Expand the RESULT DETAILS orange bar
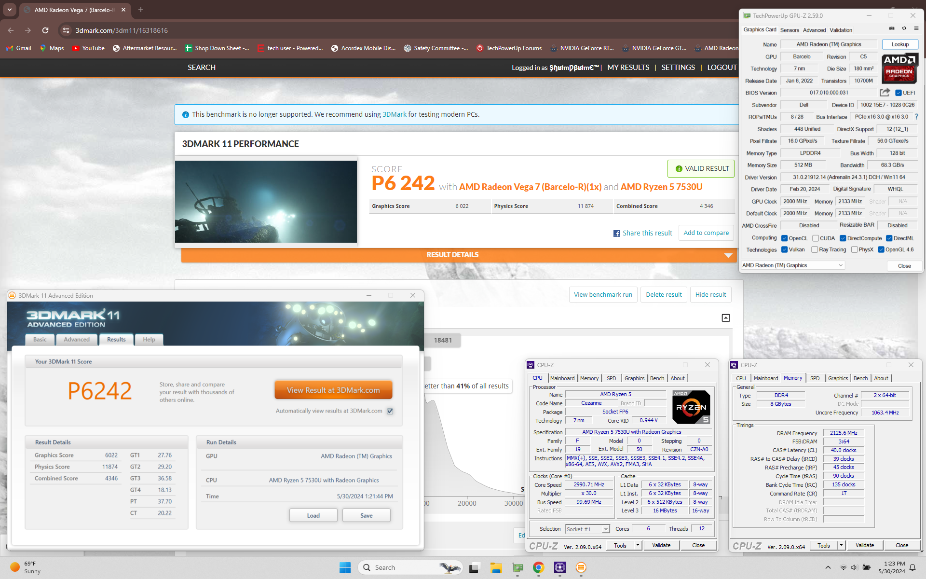Viewport: 926px width, 579px height. pos(458,255)
